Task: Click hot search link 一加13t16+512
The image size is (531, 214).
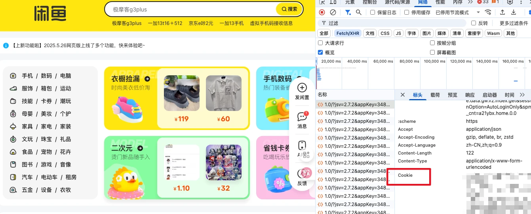Action: pos(165,23)
